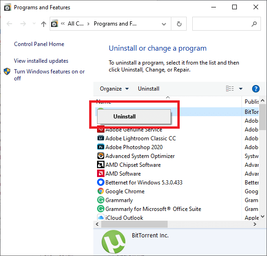Click the search magnifier icon

click(254, 24)
